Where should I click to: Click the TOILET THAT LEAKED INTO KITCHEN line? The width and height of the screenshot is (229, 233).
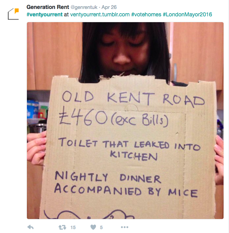point(130,149)
